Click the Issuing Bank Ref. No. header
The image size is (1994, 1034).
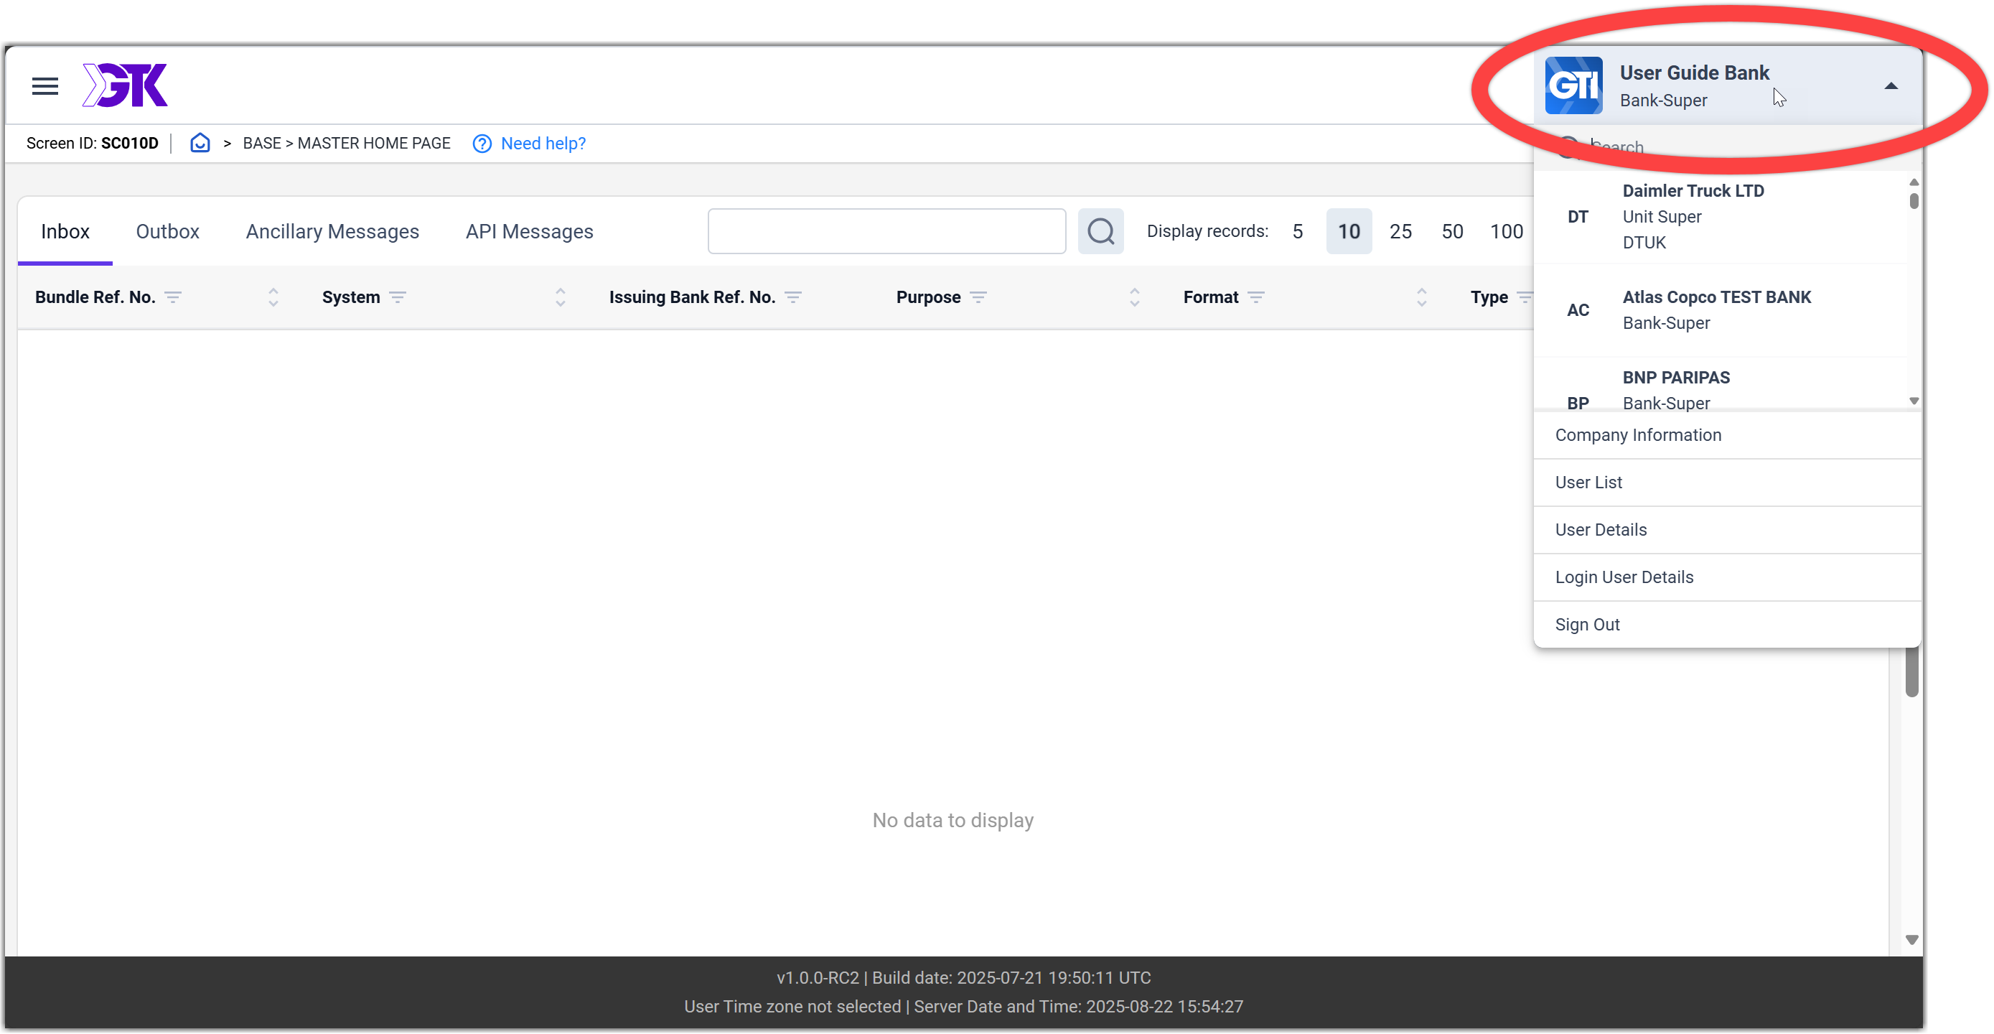coord(692,297)
